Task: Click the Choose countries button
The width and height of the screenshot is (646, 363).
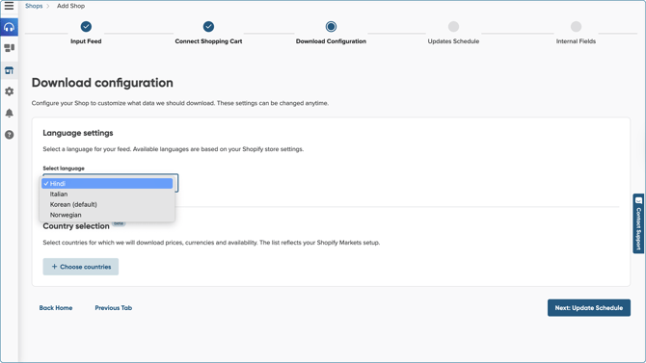Action: click(81, 267)
